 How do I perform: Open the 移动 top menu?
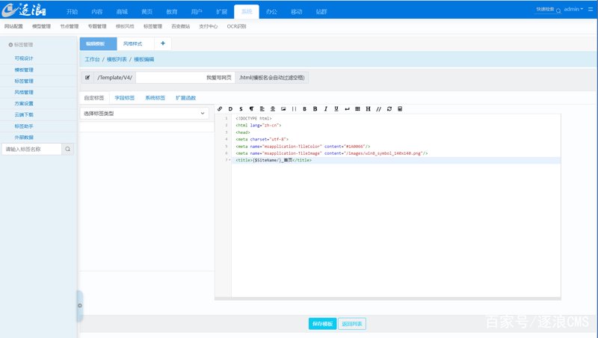coord(297,11)
